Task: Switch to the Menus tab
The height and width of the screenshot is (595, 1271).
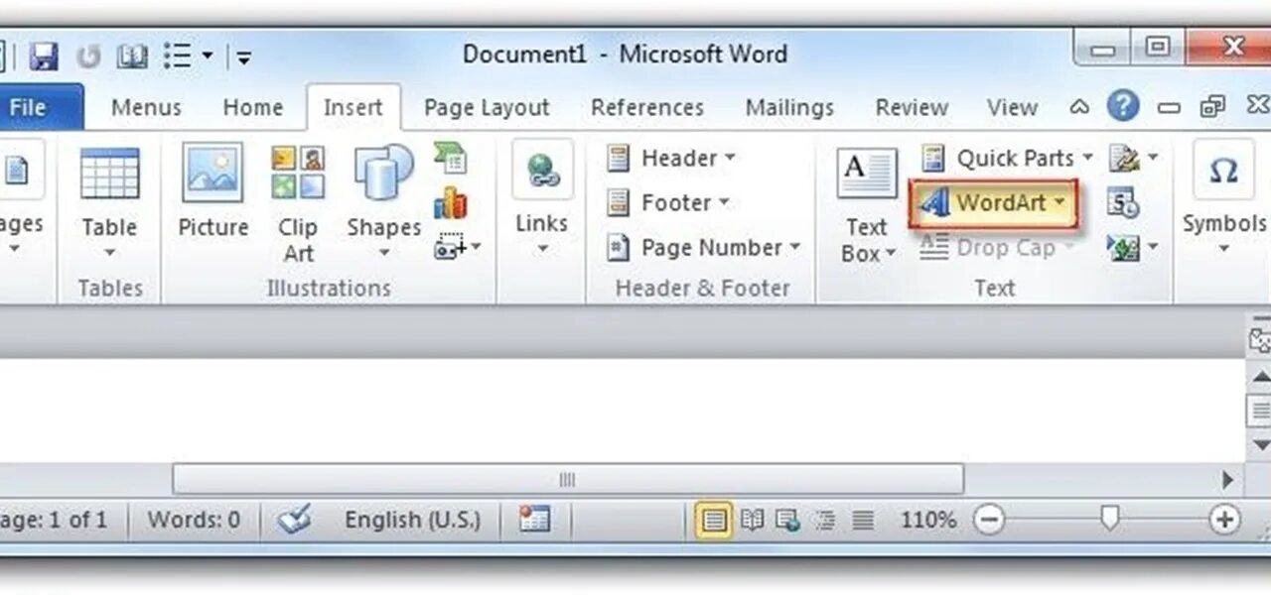Action: [146, 107]
